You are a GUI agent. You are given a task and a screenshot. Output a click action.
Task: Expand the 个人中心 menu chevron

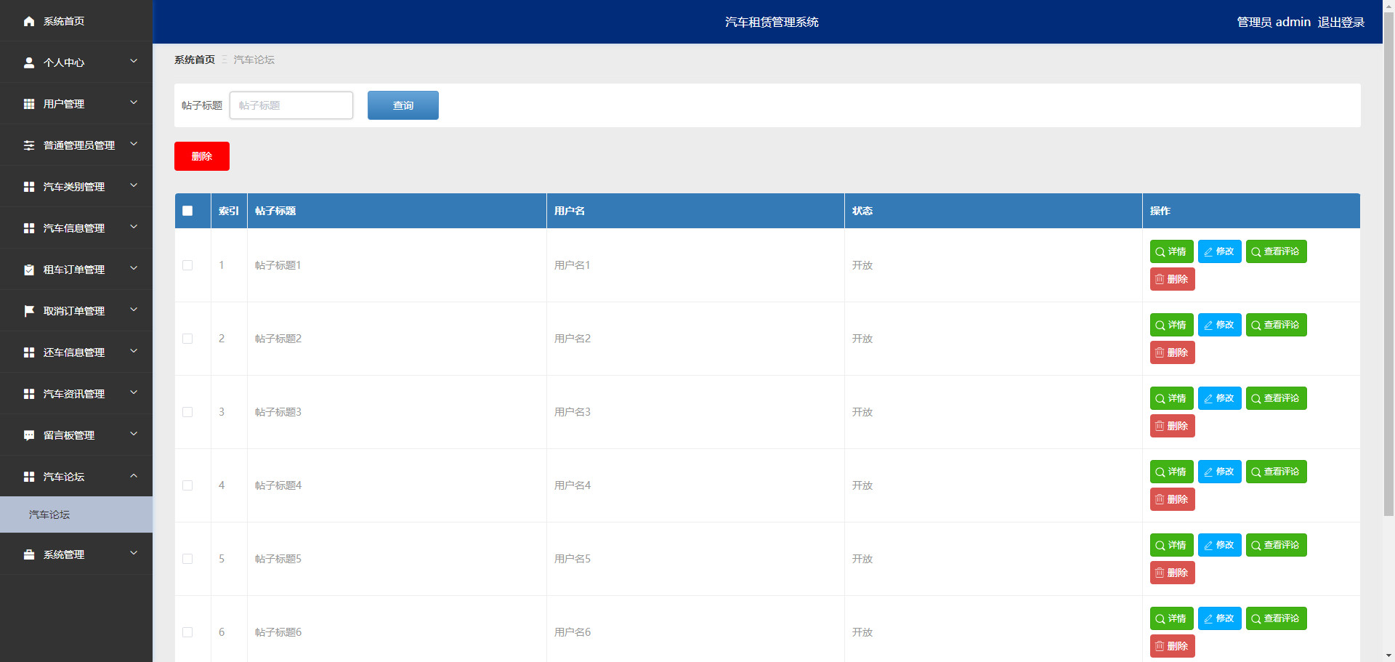click(134, 62)
